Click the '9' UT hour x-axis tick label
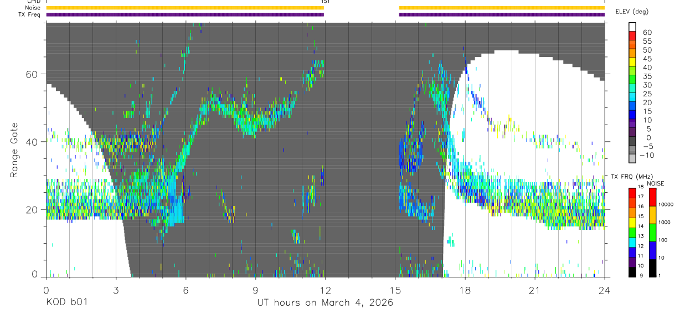This screenshot has height=314, width=680. (x=255, y=289)
